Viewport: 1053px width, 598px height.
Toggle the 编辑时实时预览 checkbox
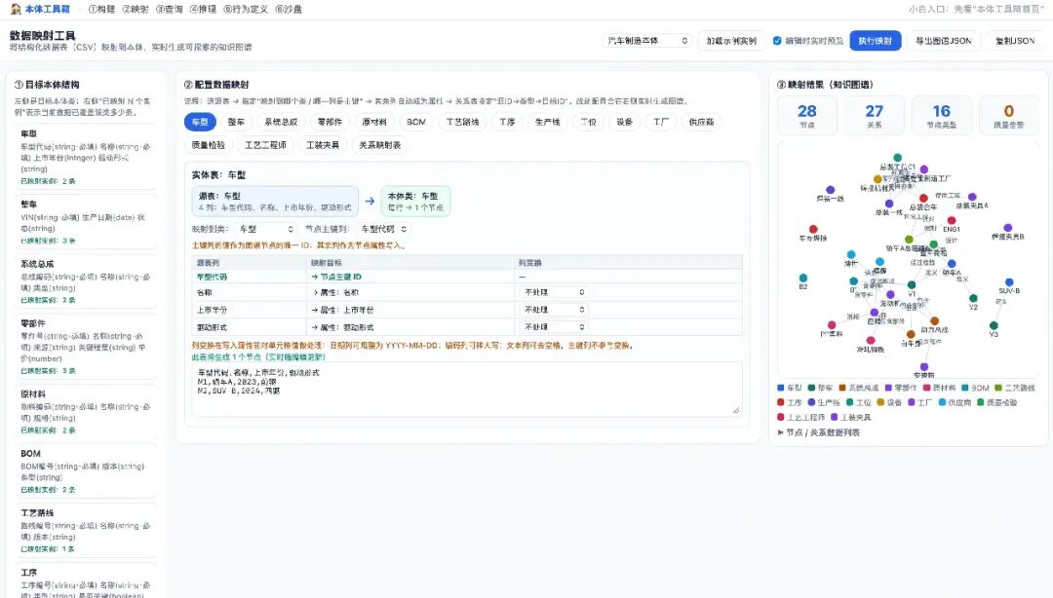click(777, 41)
